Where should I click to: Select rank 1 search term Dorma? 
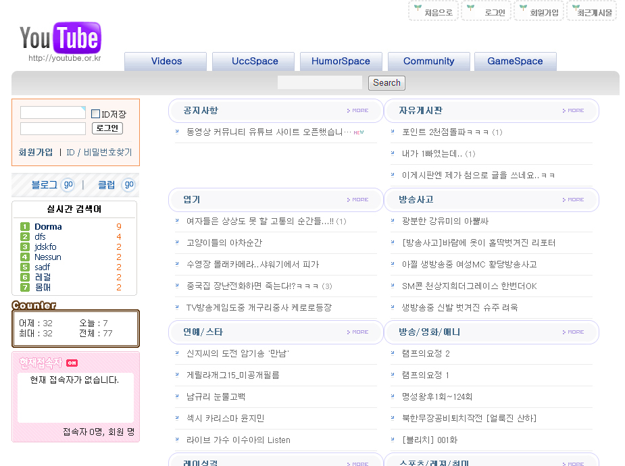click(48, 227)
